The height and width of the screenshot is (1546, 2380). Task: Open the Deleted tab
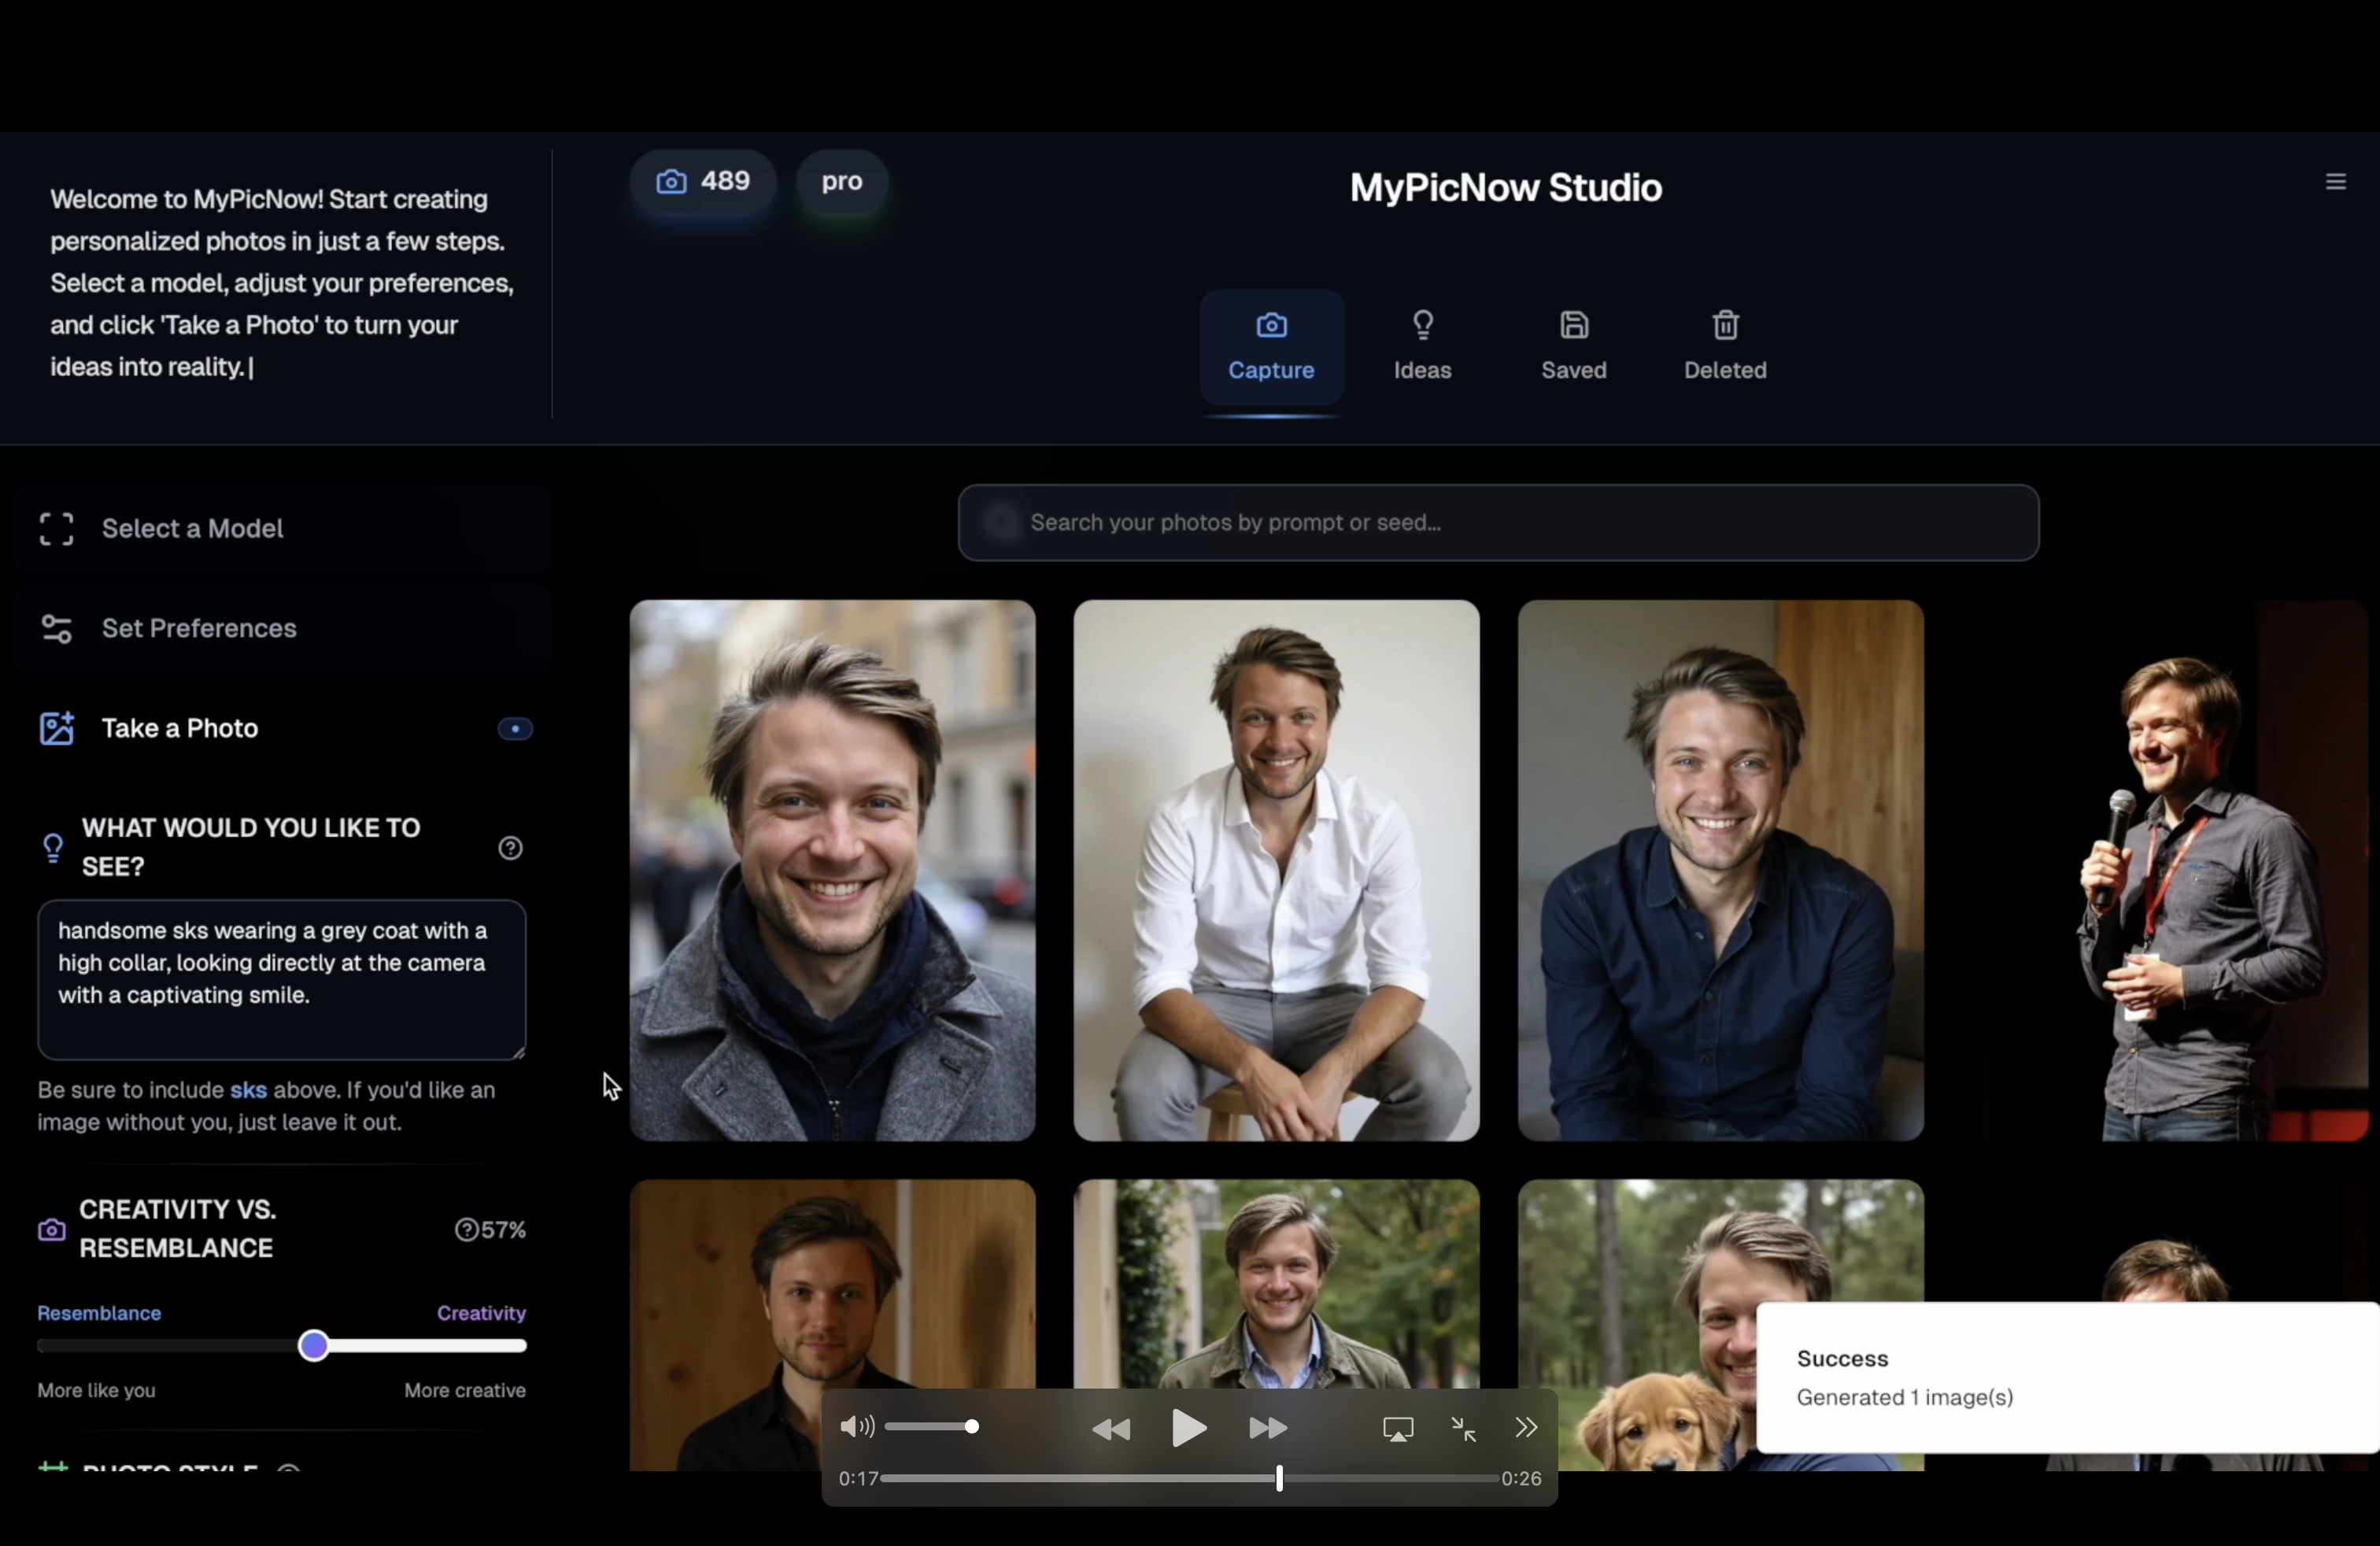click(x=1725, y=345)
